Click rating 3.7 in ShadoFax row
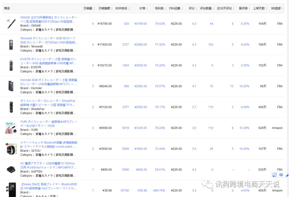The image size is (289, 197). [x=194, y=107]
